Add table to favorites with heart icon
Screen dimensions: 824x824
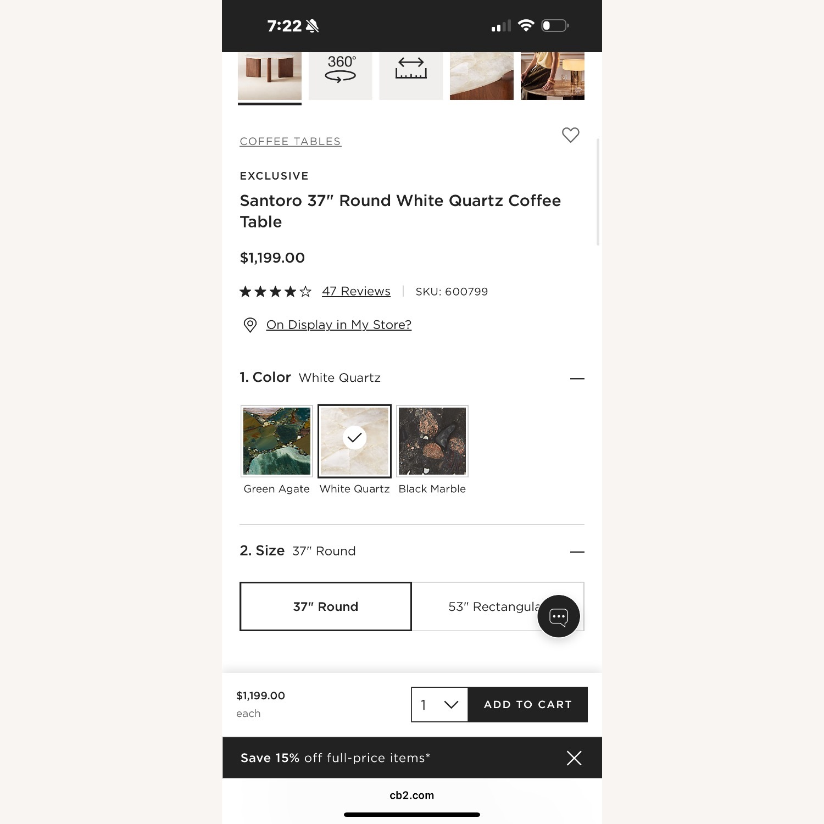pyautogui.click(x=571, y=135)
